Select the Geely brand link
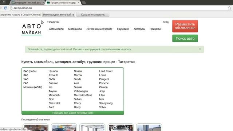 [x=77, y=107]
